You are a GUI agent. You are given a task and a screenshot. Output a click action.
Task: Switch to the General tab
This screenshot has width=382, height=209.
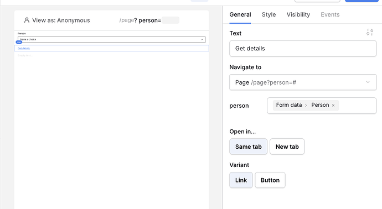[240, 14]
